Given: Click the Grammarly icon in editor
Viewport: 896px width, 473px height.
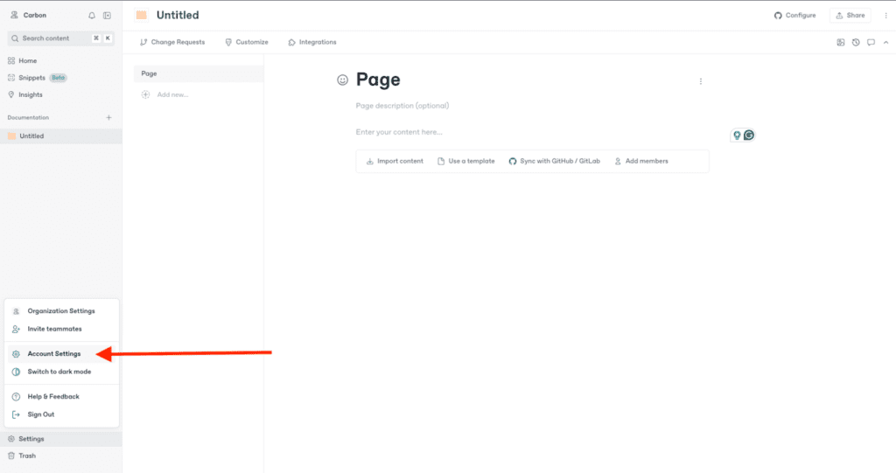Looking at the screenshot, I should 749,135.
